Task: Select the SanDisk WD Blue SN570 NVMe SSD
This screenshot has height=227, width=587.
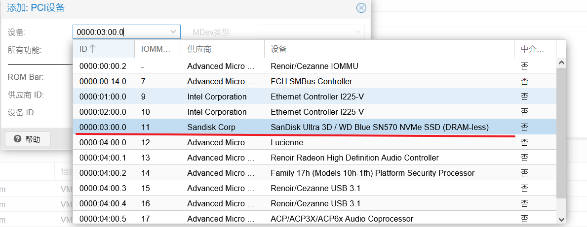Action: tap(379, 127)
